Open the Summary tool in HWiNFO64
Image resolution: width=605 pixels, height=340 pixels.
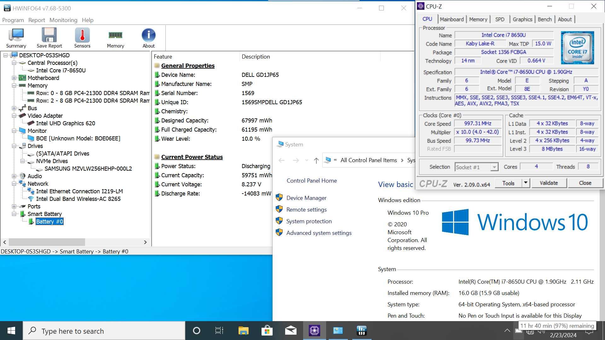point(16,38)
